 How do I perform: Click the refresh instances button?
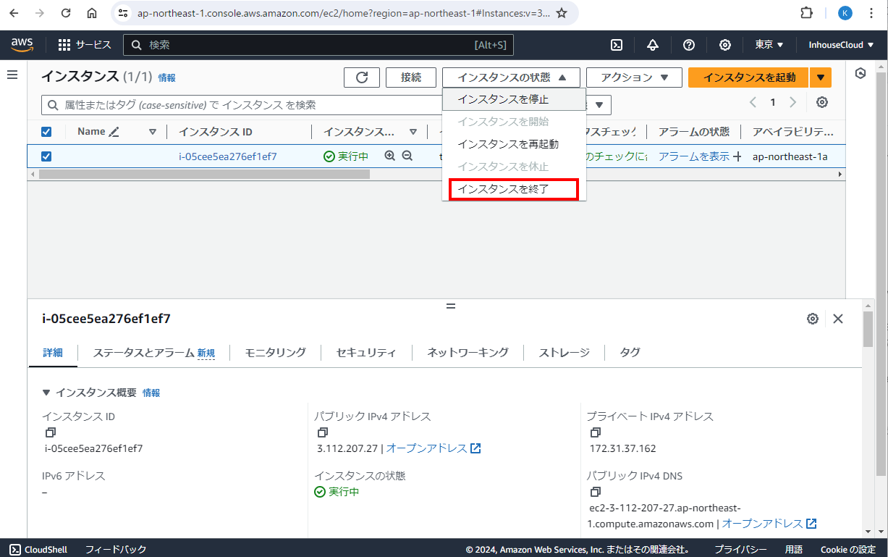coord(362,78)
